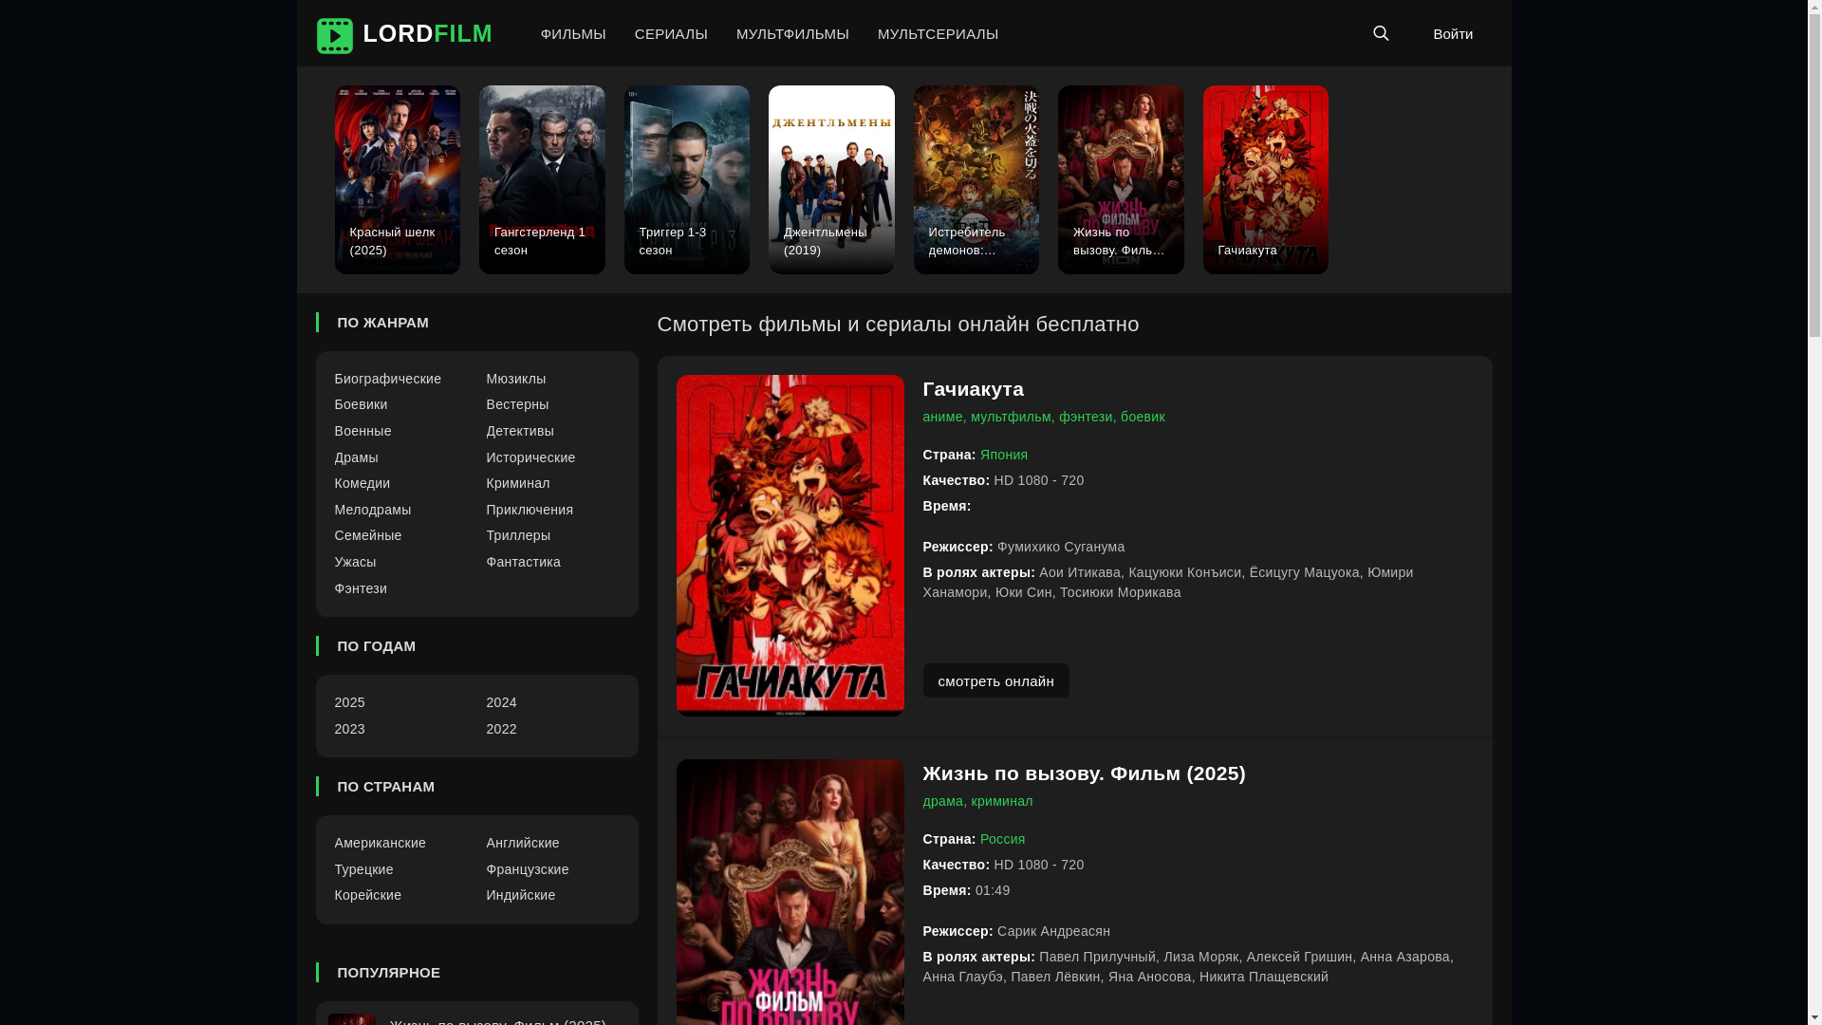Open the МУЛЬТФИЛЬМЫ menu
This screenshot has width=1822, height=1025.
[792, 34]
